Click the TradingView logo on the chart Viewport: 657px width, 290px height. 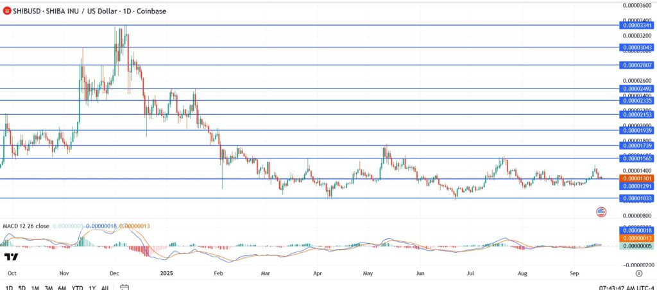click(11, 257)
